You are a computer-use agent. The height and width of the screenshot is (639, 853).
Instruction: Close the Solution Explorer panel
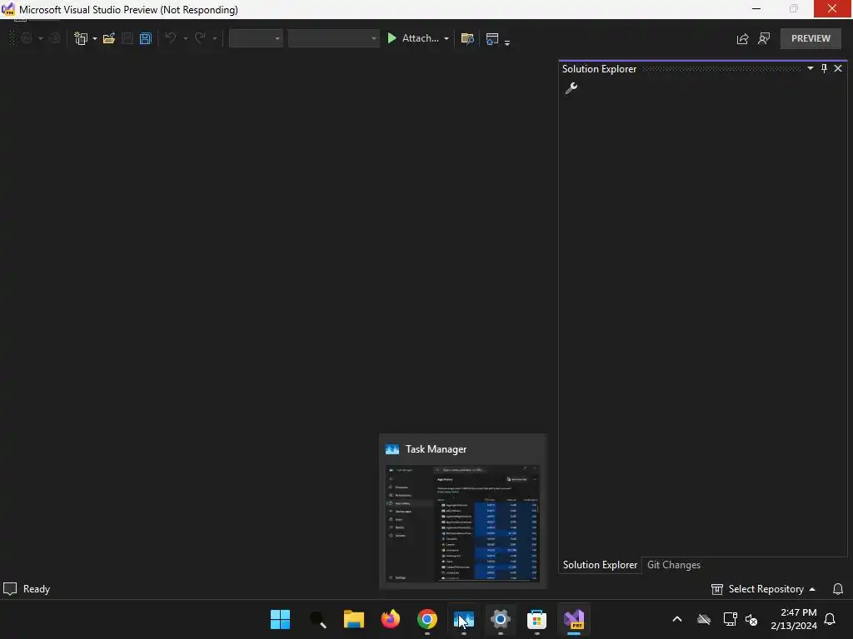click(x=838, y=68)
